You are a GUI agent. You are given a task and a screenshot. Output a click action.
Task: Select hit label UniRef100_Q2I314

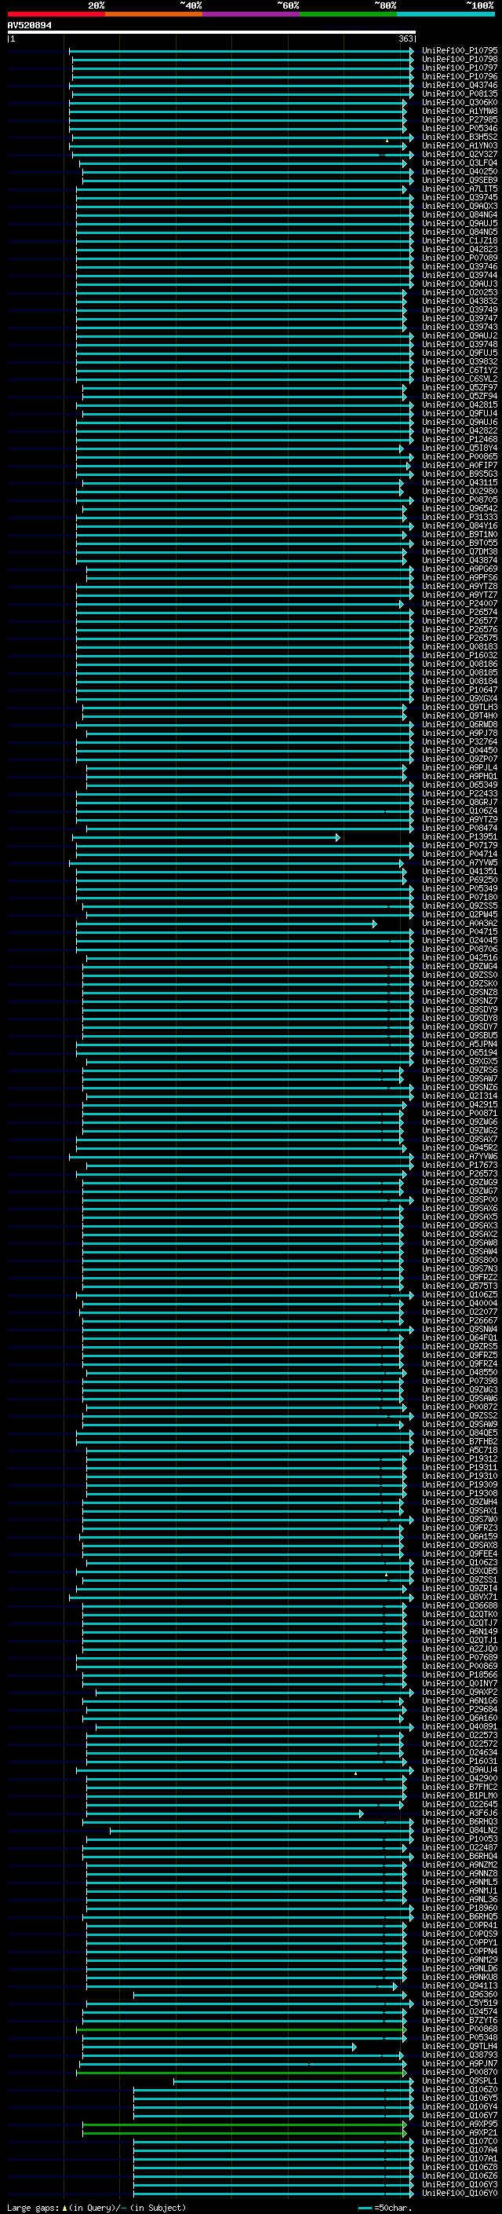click(460, 1096)
